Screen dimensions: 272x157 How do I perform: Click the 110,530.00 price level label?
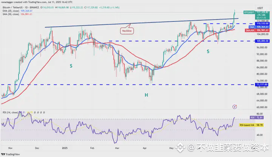pyautogui.click(x=262, y=23)
